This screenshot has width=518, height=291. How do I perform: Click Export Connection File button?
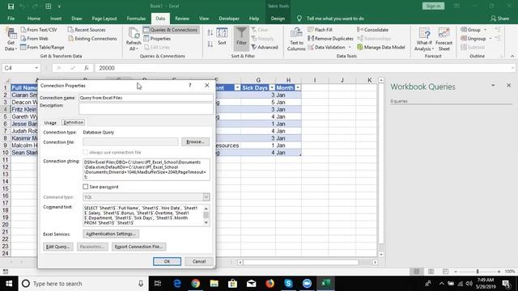pyautogui.click(x=138, y=247)
